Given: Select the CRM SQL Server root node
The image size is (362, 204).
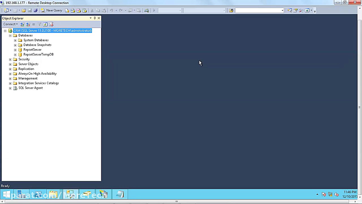Looking at the screenshot, I should (x=52, y=31).
